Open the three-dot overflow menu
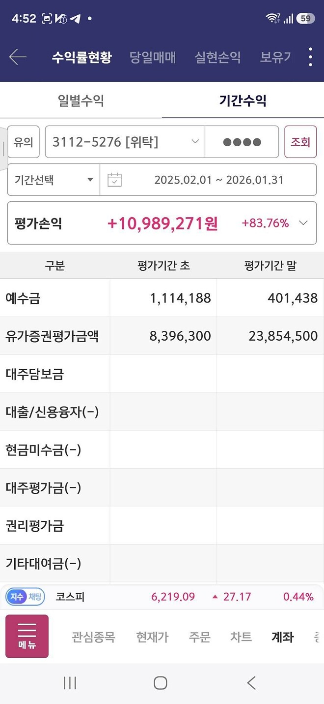This screenshot has height=704, width=324. point(310,57)
